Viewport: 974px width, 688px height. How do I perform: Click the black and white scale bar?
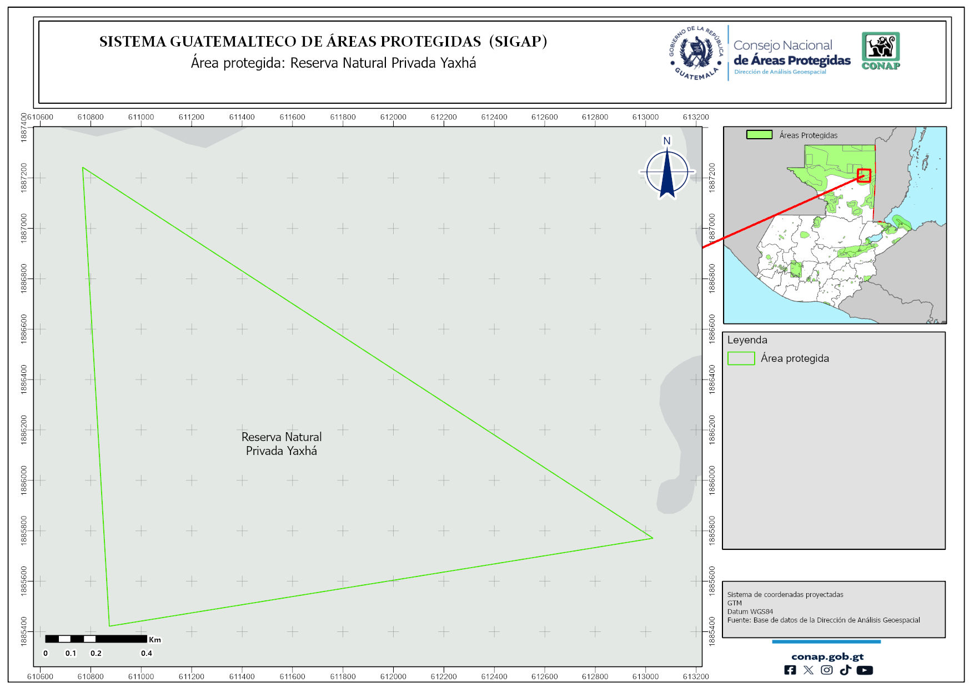tap(96, 639)
